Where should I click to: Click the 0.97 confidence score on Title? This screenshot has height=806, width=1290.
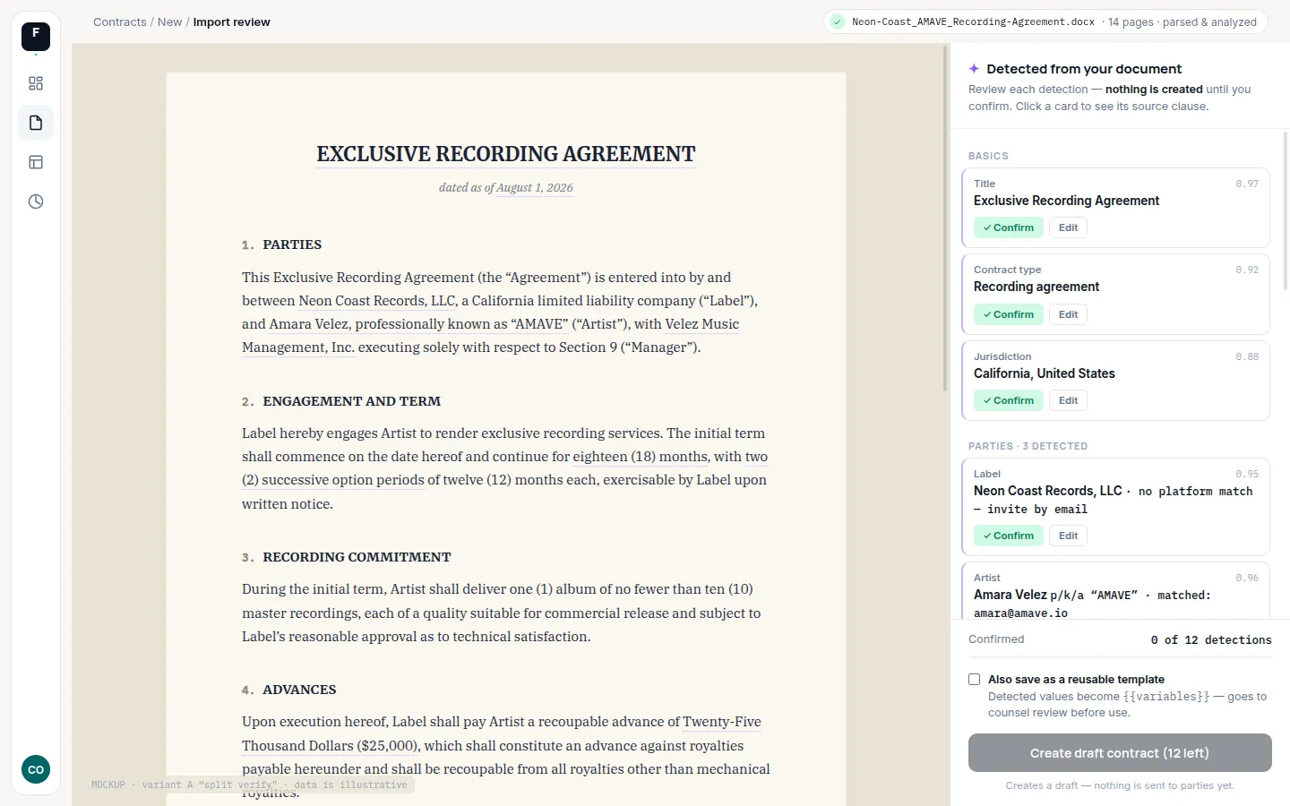click(1247, 184)
